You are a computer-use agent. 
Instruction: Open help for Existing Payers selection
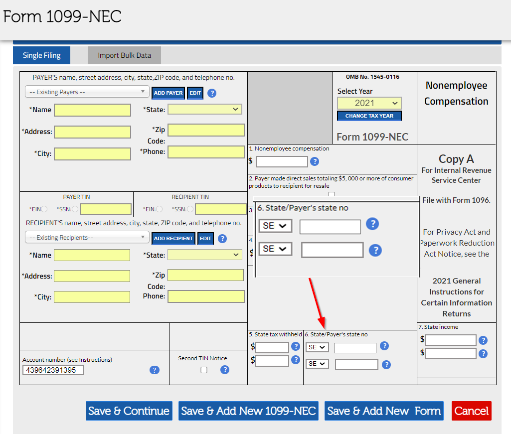coord(211,93)
